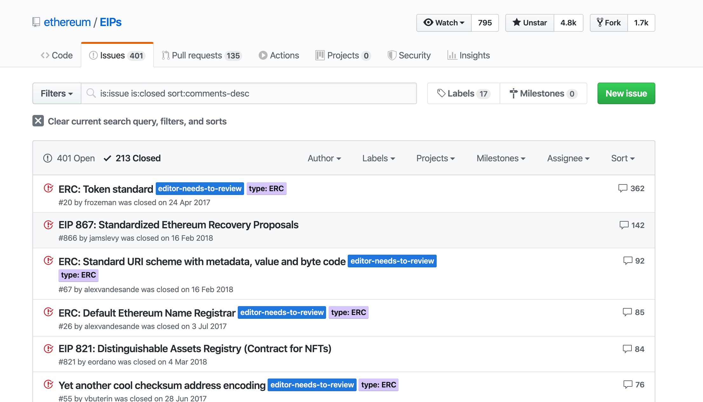Open author vbuterin's issues
Viewport: 703px width, 402px height.
click(99, 398)
